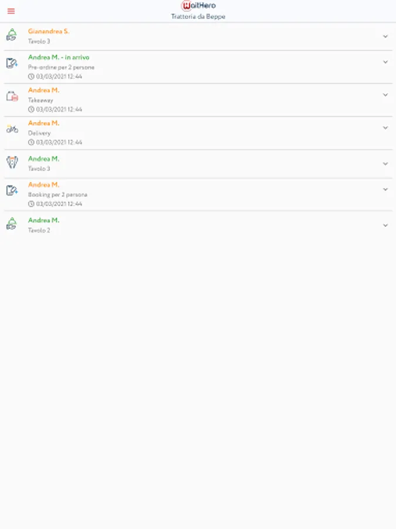
Task: Click the Delivery bicycle icon
Action: (12, 129)
